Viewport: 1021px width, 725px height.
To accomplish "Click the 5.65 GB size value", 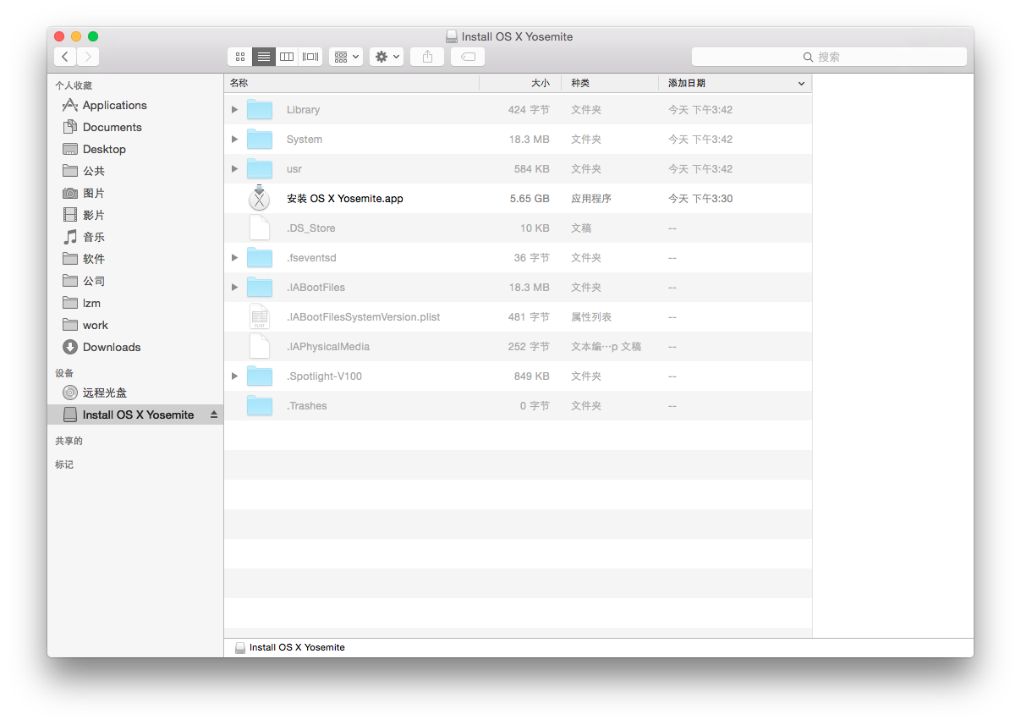I will point(530,199).
